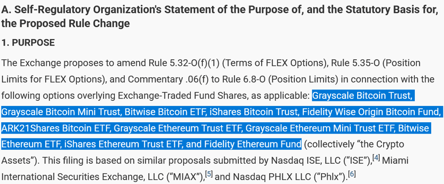Click the "Nasdaq ISE, LLC" text
The image size is (444, 184).
(x=306, y=161)
